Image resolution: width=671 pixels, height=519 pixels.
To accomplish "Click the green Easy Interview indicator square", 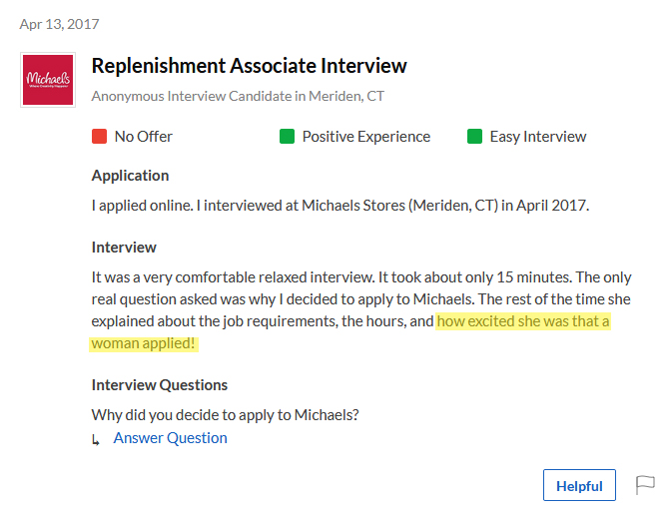I will point(474,137).
